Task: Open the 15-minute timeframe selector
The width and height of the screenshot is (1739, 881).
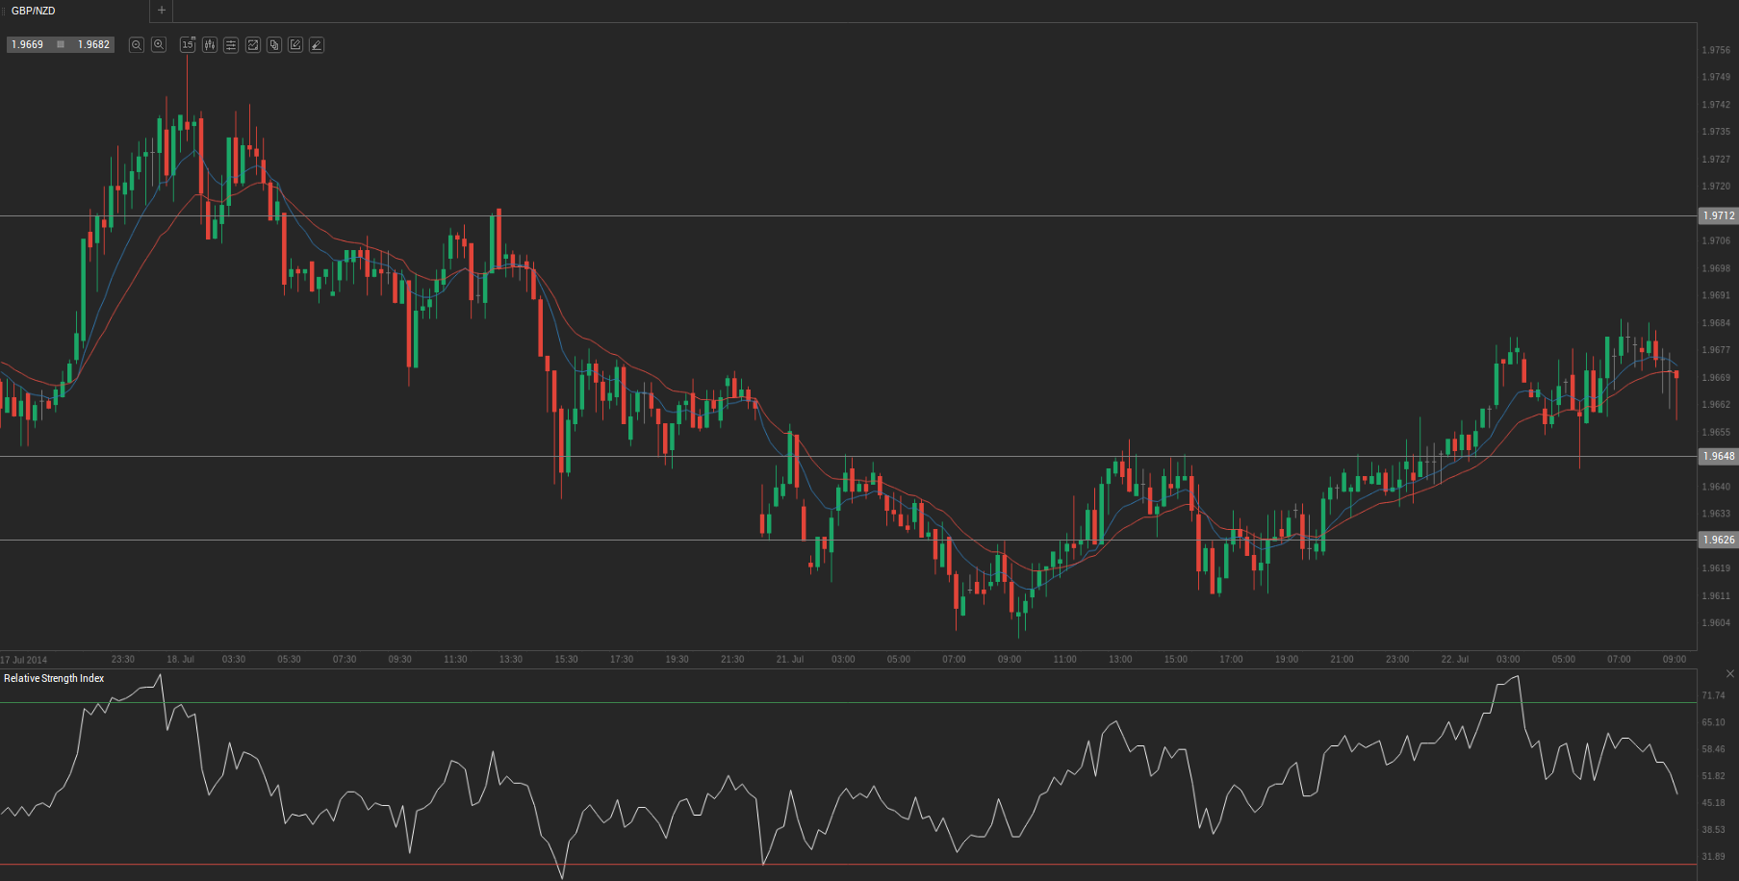Action: (188, 45)
